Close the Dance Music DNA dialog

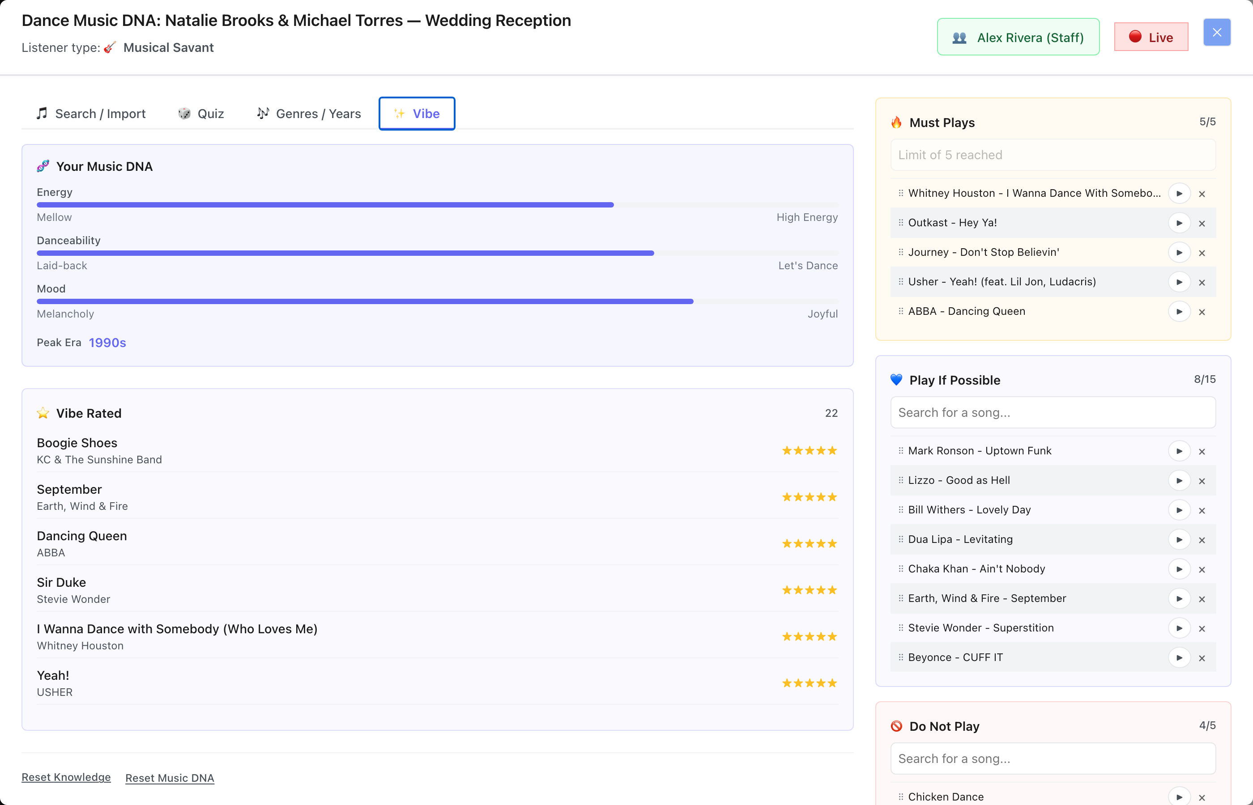tap(1217, 32)
